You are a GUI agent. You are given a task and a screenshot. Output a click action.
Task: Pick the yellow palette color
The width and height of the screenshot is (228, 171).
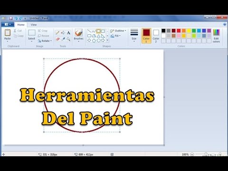(189, 30)
